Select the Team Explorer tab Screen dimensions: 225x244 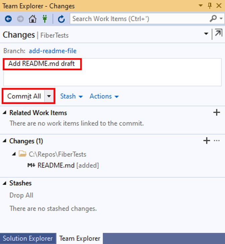pos(80,238)
